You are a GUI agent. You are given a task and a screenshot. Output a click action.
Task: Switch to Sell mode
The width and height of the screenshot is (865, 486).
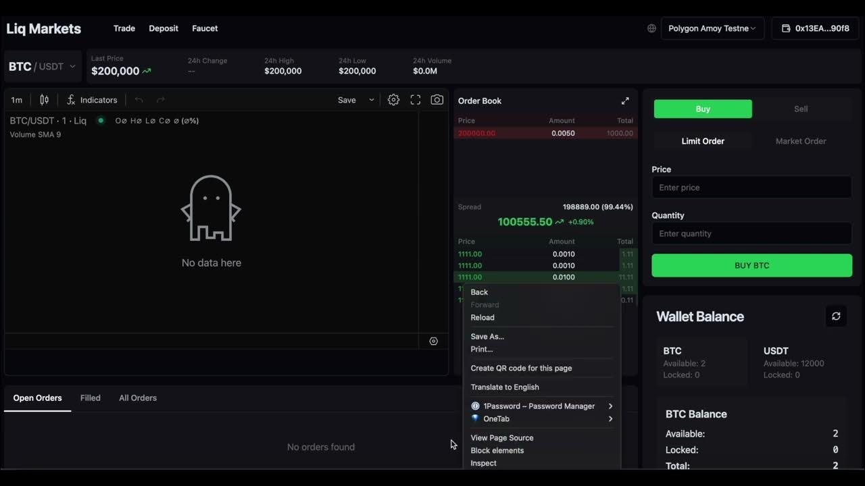click(x=800, y=109)
